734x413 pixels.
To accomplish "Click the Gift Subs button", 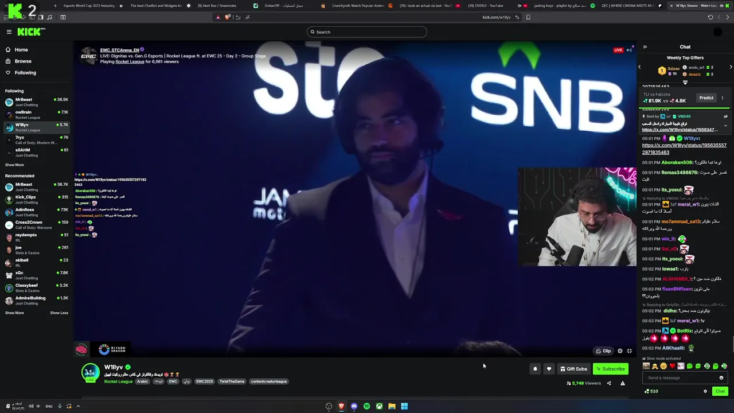I will coord(573,369).
